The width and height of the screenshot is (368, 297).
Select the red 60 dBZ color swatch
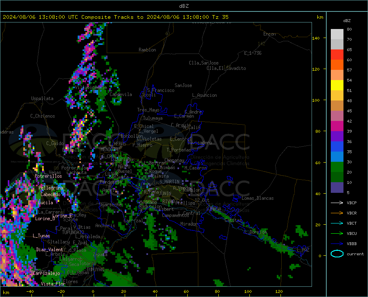(x=337, y=55)
